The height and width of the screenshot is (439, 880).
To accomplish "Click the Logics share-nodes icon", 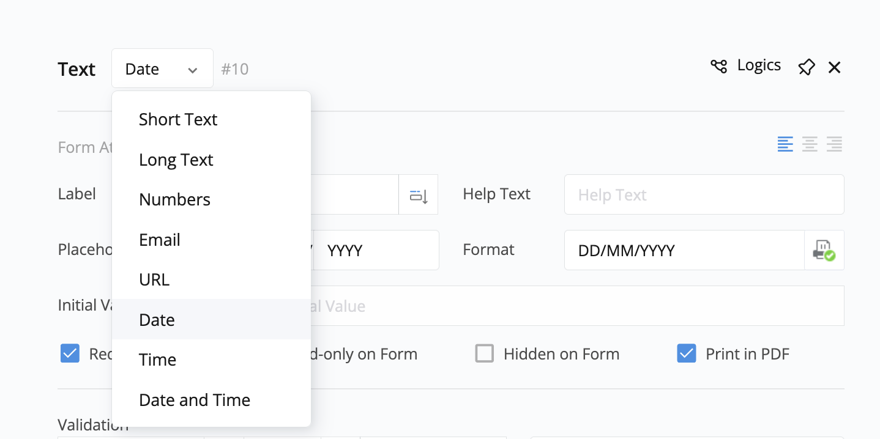I will click(719, 66).
